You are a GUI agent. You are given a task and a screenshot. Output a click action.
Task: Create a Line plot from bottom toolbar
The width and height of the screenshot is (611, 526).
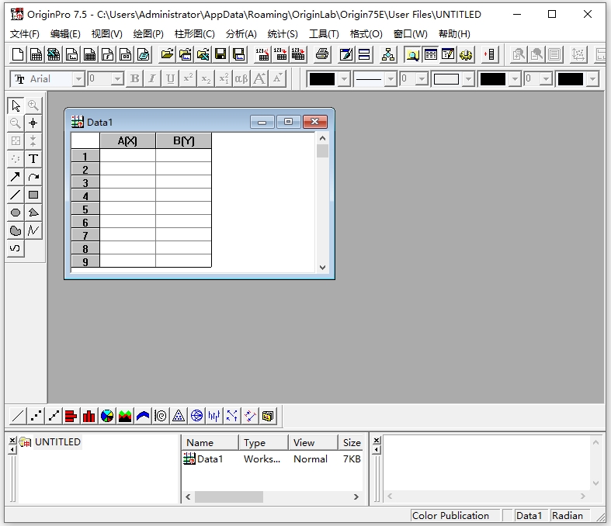coord(18,416)
